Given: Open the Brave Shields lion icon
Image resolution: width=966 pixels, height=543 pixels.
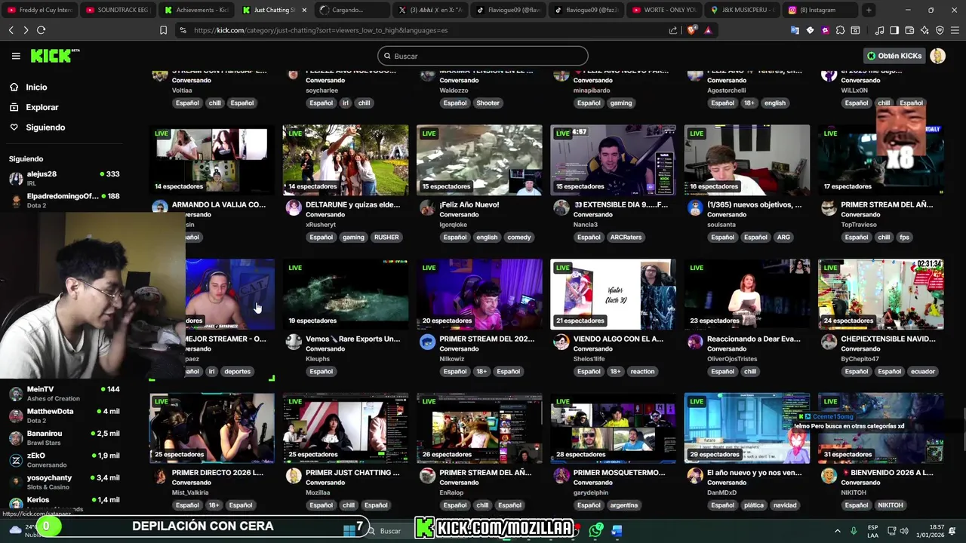Looking at the screenshot, I should (x=692, y=30).
